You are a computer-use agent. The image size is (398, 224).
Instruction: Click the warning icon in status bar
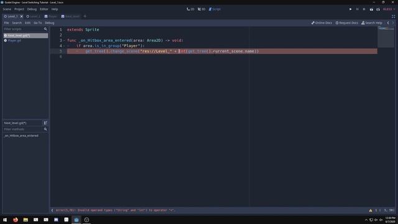click(371, 210)
